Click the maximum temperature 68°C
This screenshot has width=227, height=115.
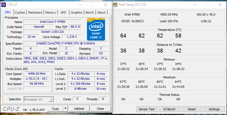(x=142, y=82)
